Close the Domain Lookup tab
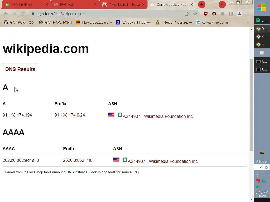Image resolution: width=270 pixels, height=202 pixels. point(192,5)
